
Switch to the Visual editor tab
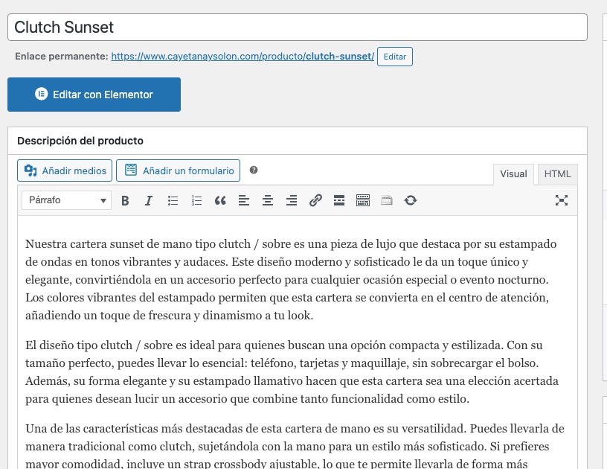coord(513,174)
